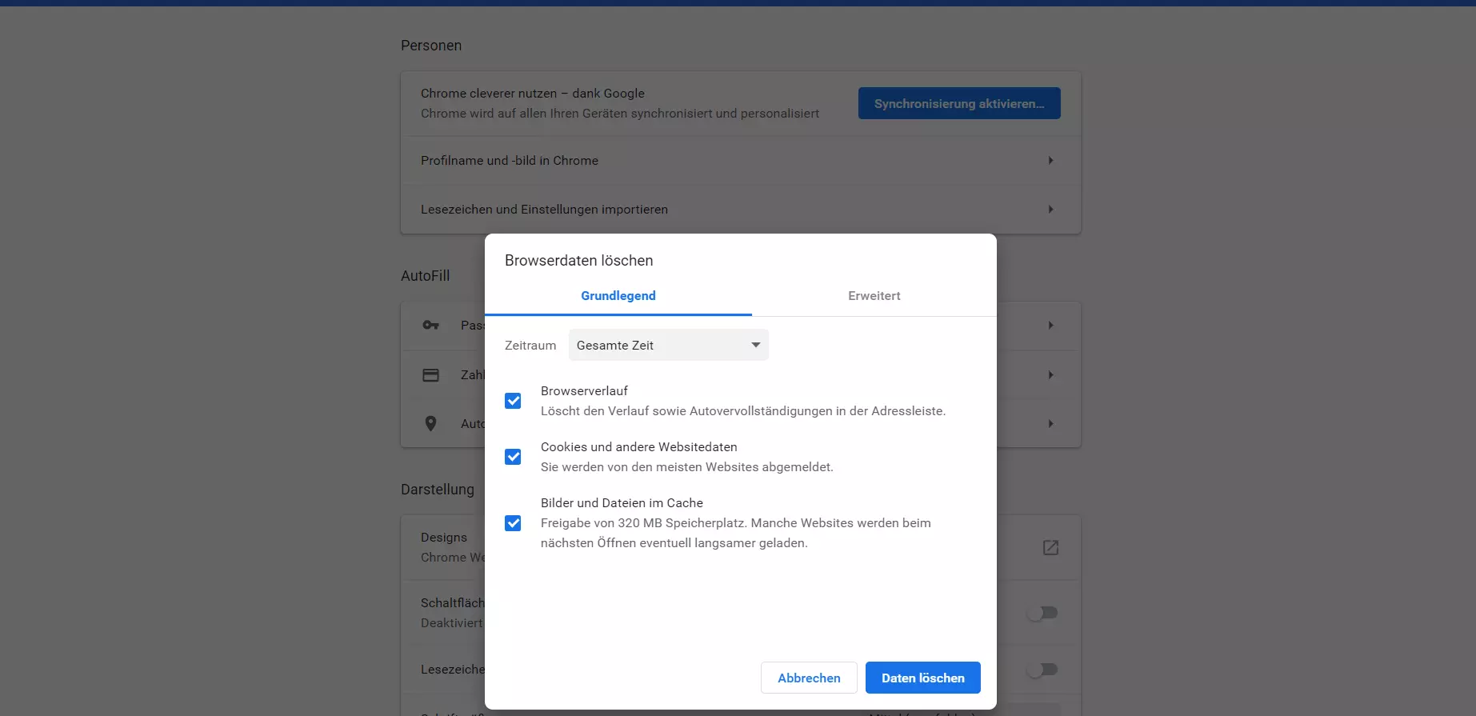Click the Browserverlauf label text
The width and height of the screenshot is (1476, 716).
[584, 390]
